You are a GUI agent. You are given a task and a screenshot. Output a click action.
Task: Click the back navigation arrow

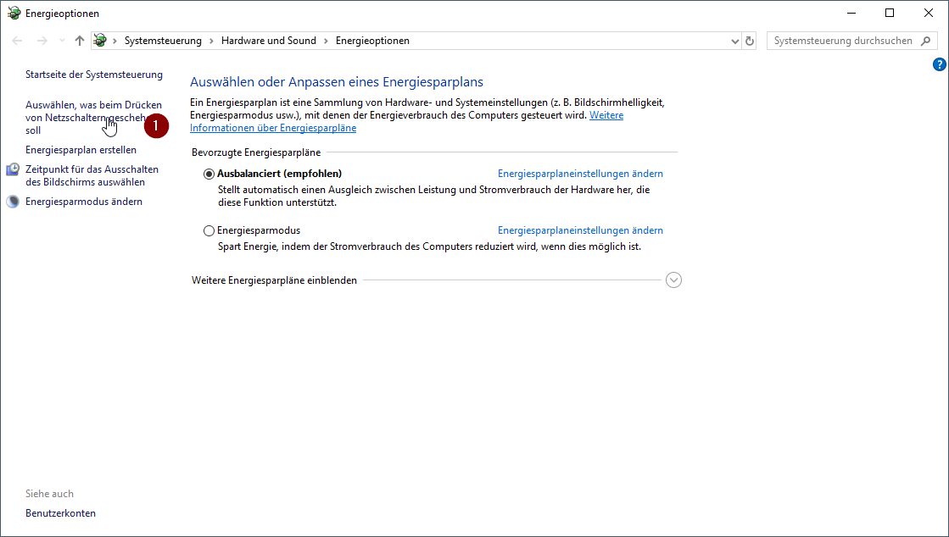pyautogui.click(x=17, y=41)
